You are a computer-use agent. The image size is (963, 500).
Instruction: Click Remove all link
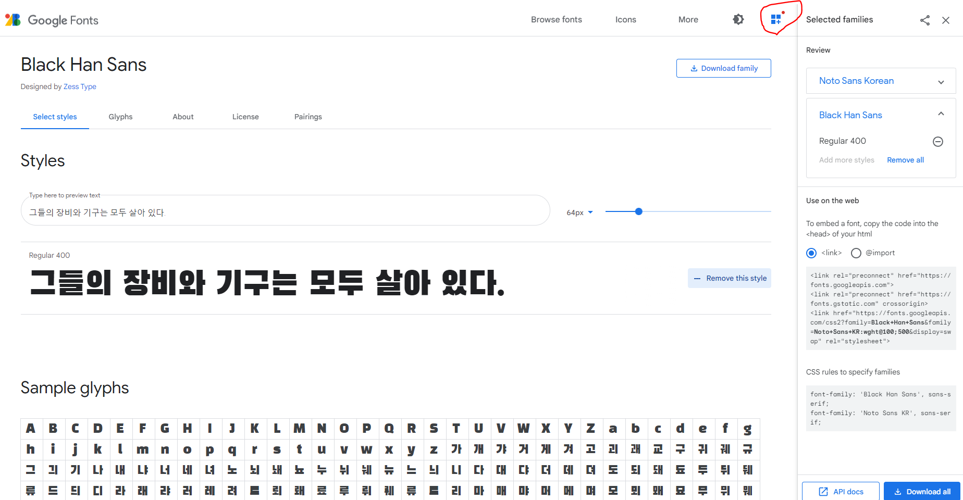[906, 160]
